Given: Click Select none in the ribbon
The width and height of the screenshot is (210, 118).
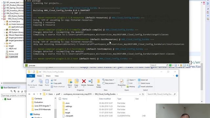Looking at the screenshot, I should pyautogui.click(x=144, y=83).
